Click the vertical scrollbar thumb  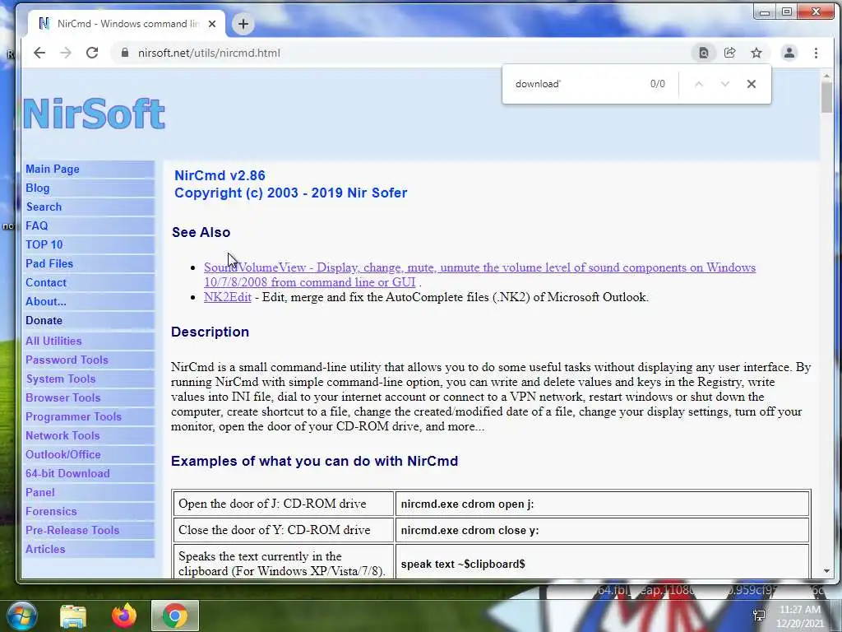click(826, 98)
